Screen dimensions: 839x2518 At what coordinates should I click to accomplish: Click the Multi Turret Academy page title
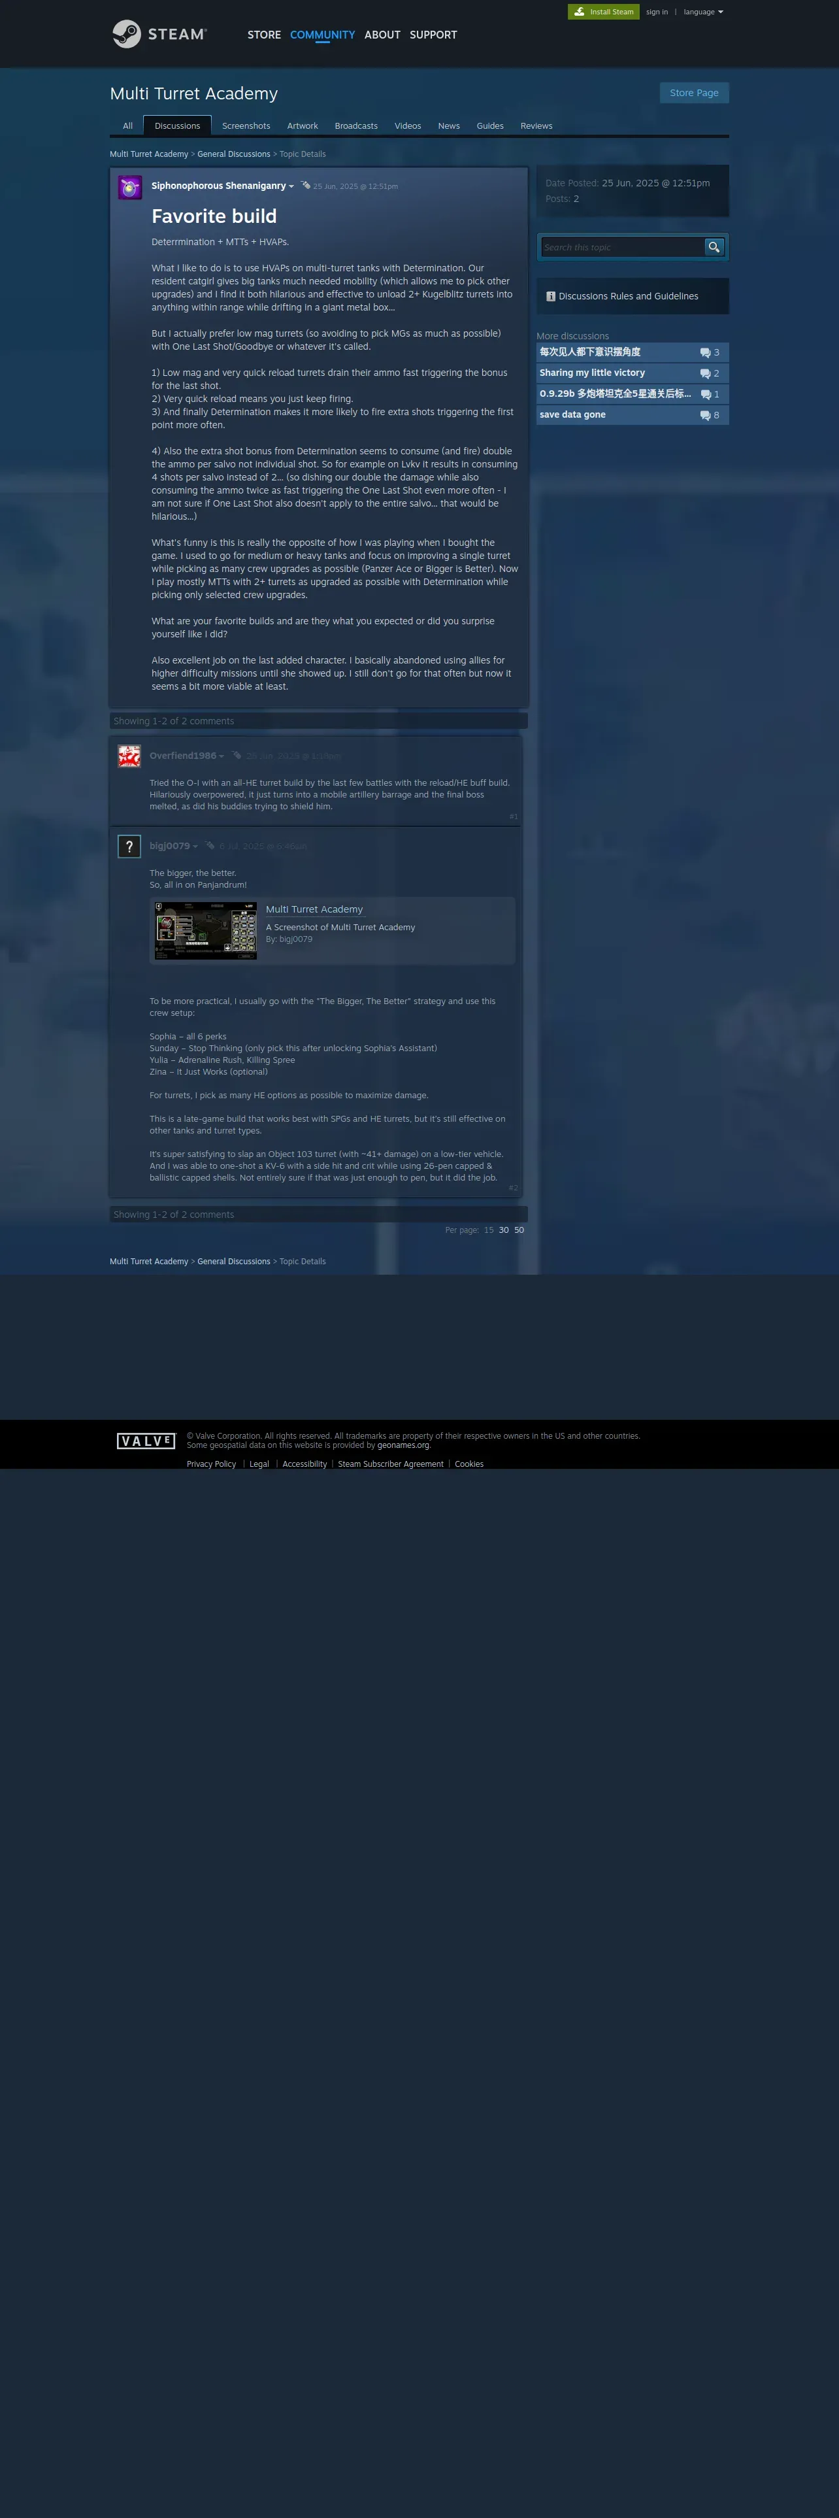tap(193, 94)
